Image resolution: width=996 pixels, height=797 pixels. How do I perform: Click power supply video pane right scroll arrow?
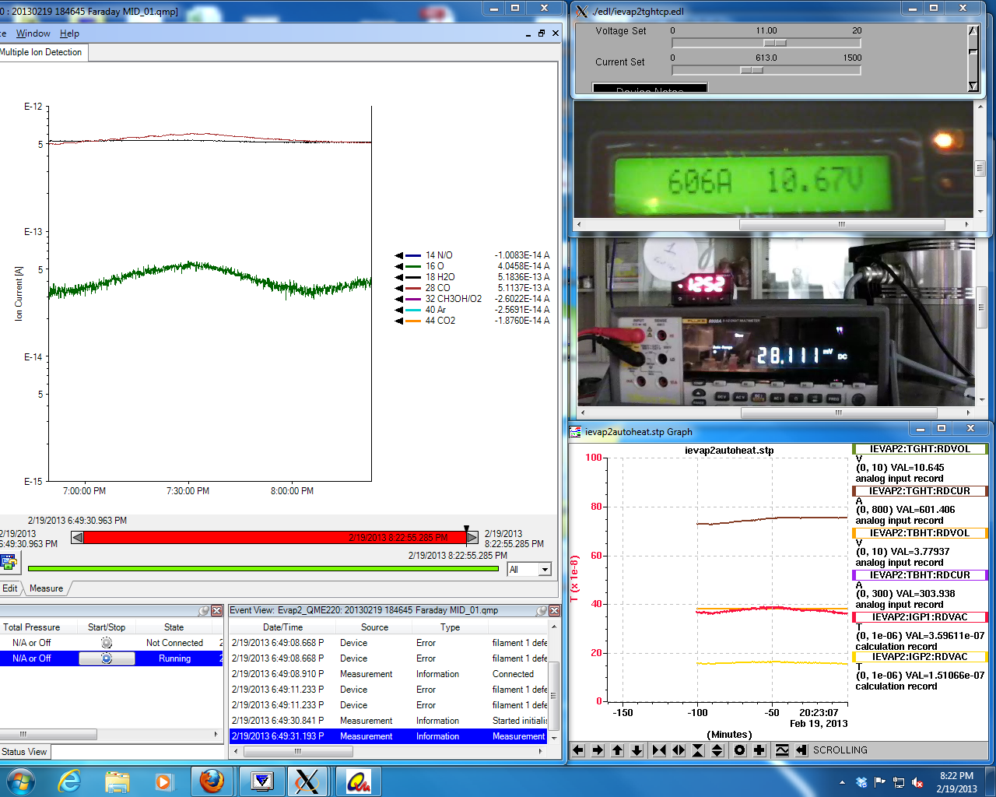[966, 224]
